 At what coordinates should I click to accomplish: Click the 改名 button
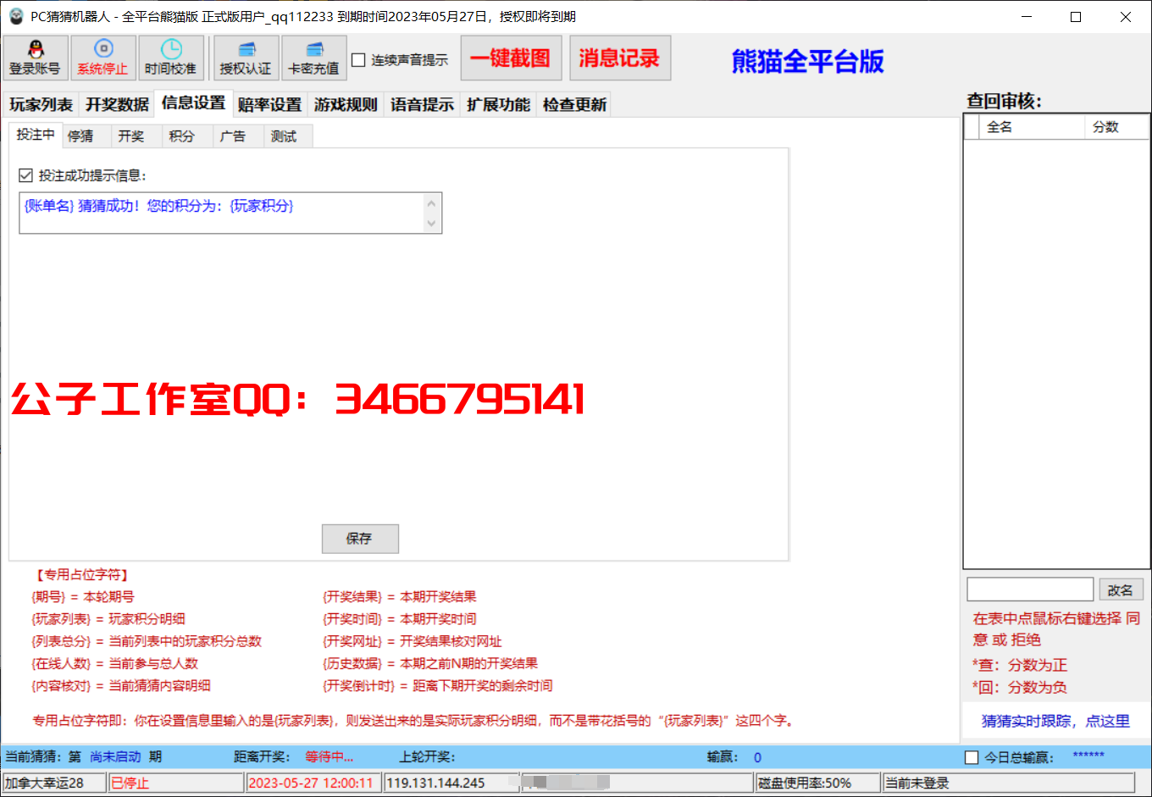(x=1120, y=589)
